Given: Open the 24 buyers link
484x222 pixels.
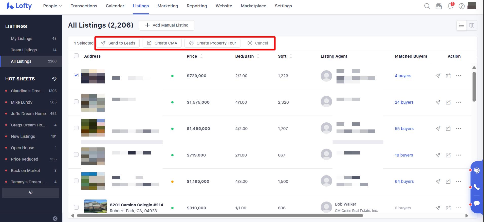Looking at the screenshot, I should tap(404, 102).
